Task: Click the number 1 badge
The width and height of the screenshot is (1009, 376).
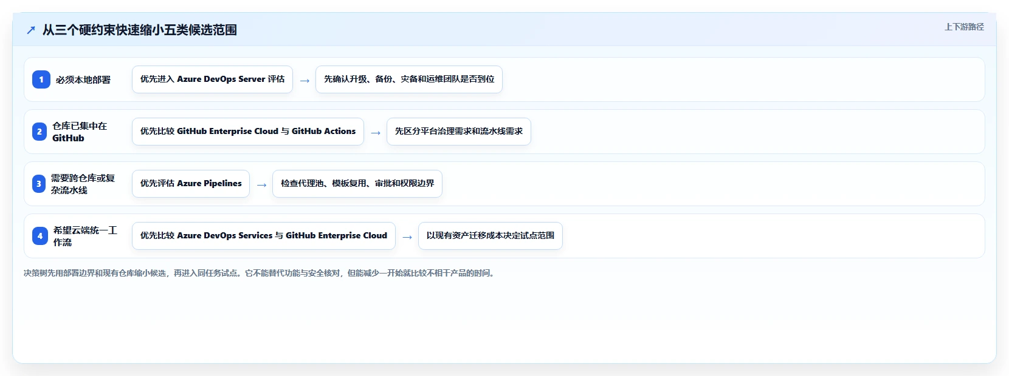Action: pyautogui.click(x=41, y=79)
